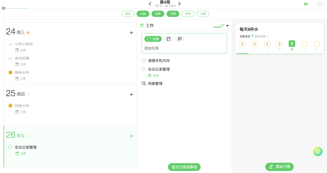Screen dimensions: 327x173
Task: Click the 添加习惯 button
Action: (x=279, y=167)
